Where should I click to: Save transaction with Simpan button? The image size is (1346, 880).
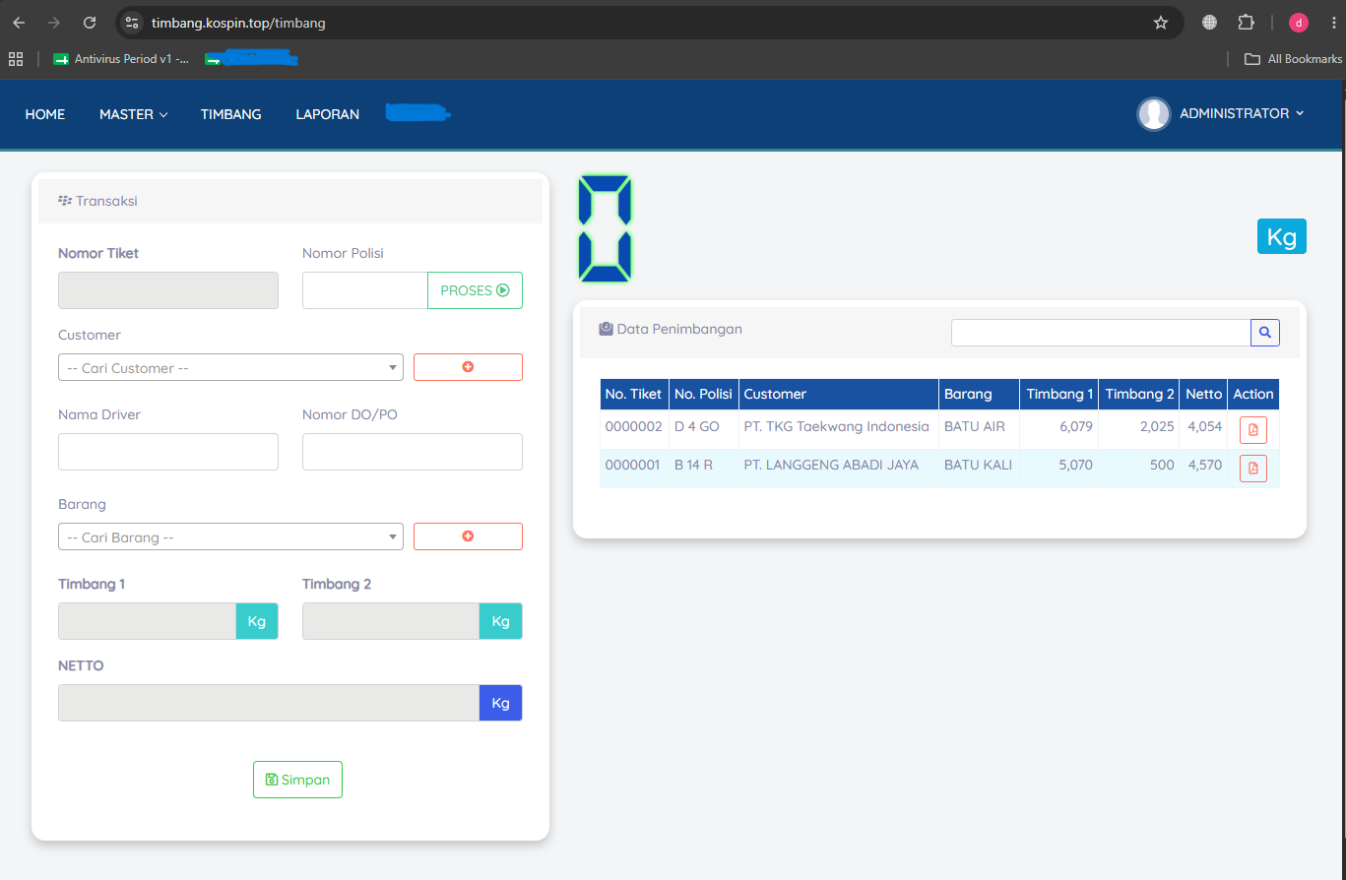click(297, 780)
